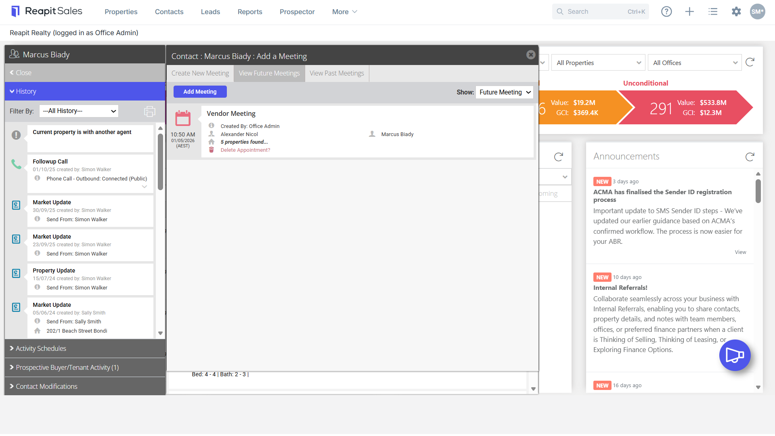The width and height of the screenshot is (775, 436).
Task: Click the Add Meeting button
Action: click(x=200, y=92)
